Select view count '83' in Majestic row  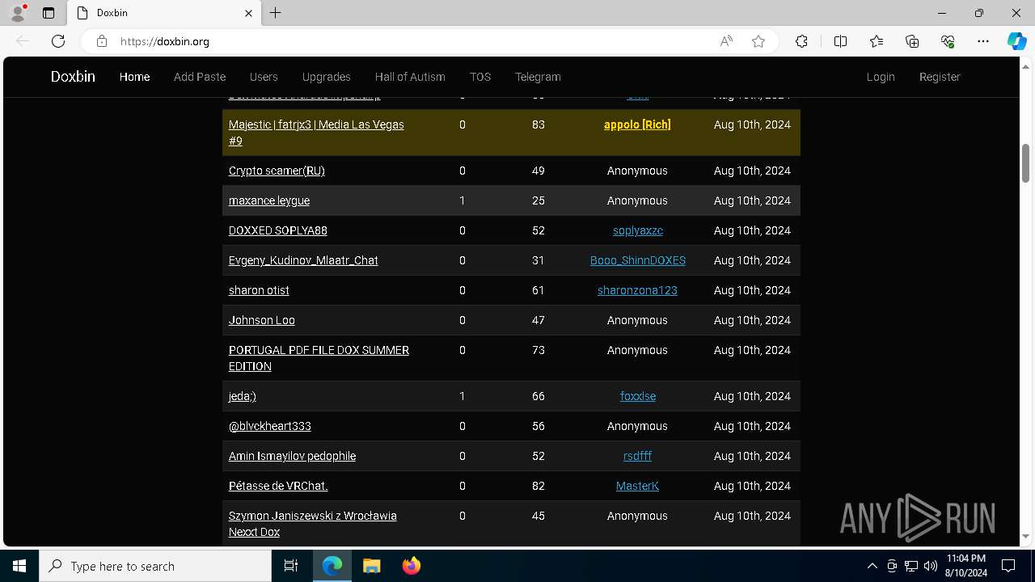539,124
